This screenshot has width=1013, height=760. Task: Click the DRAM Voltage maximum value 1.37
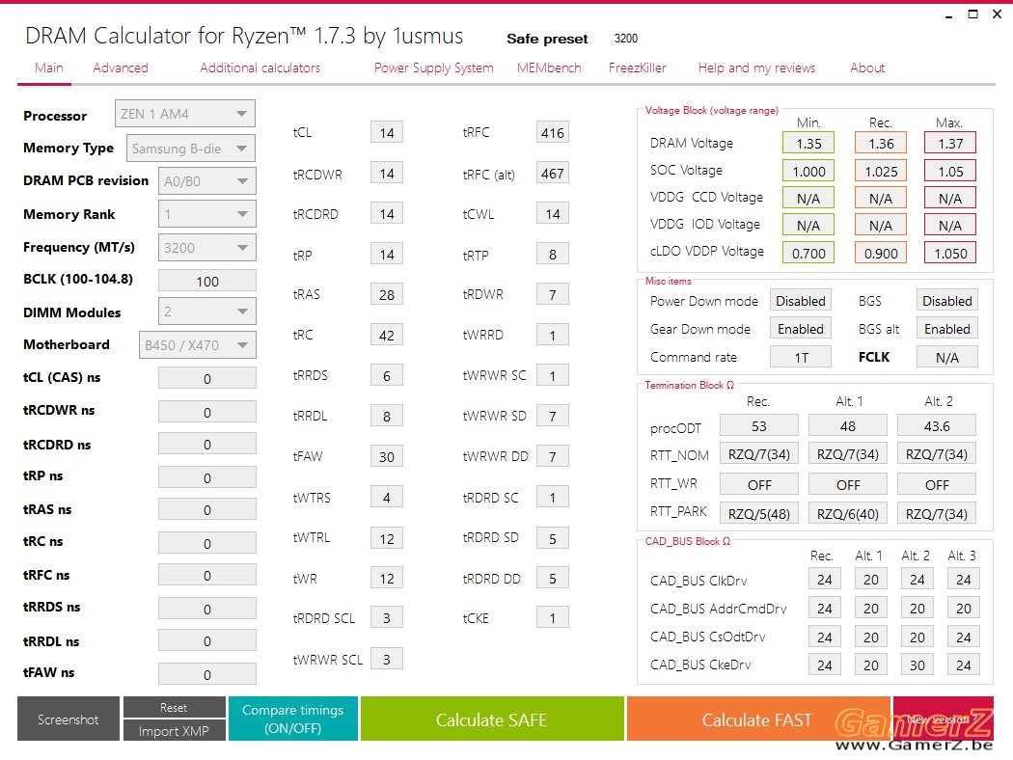tap(950, 144)
